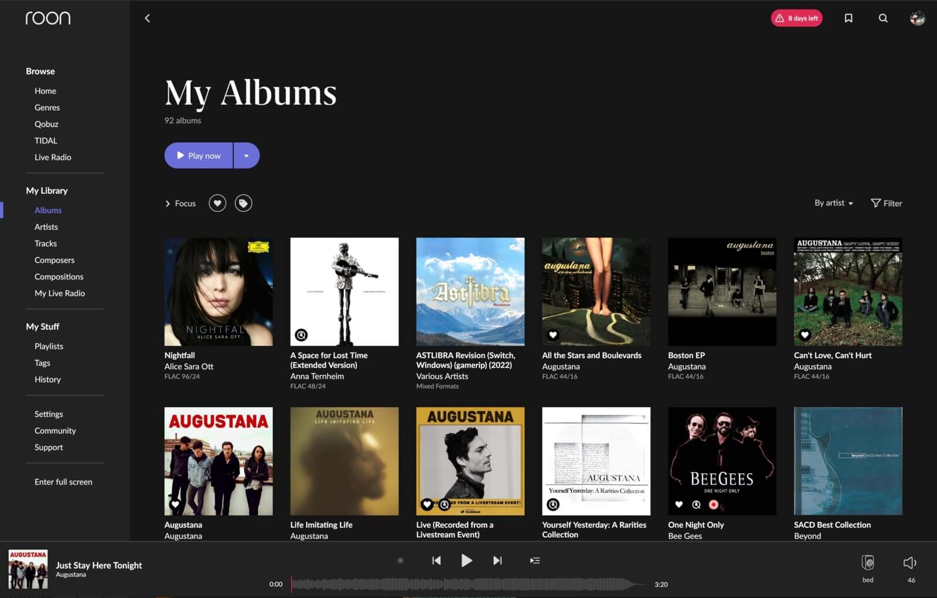Open Tracks in My Library
This screenshot has width=937, height=598.
[46, 243]
